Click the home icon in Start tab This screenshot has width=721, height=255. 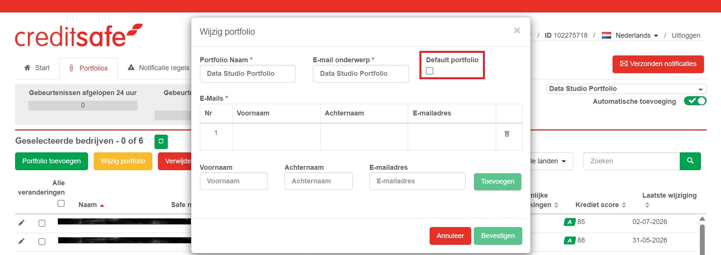[27, 68]
